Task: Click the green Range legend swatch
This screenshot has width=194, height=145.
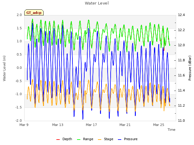Action: (79, 140)
